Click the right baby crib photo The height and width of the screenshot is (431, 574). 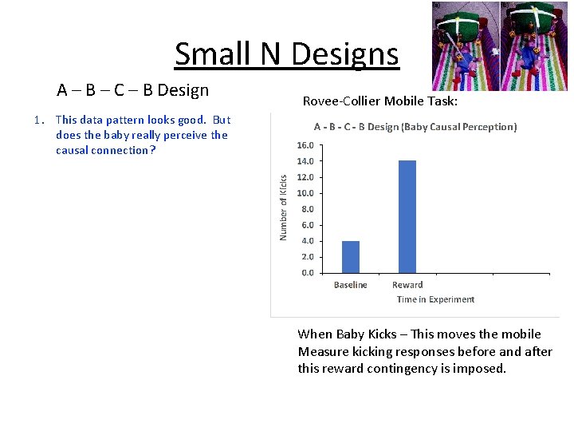tap(533, 46)
